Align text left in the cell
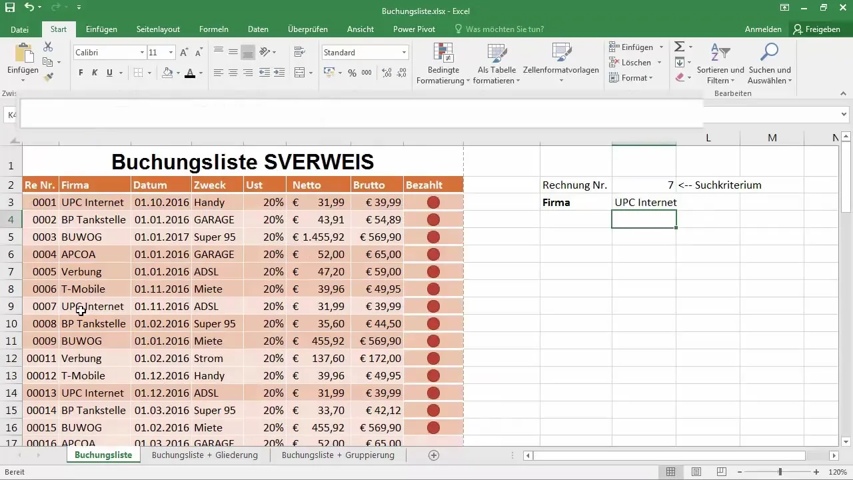 coord(218,73)
